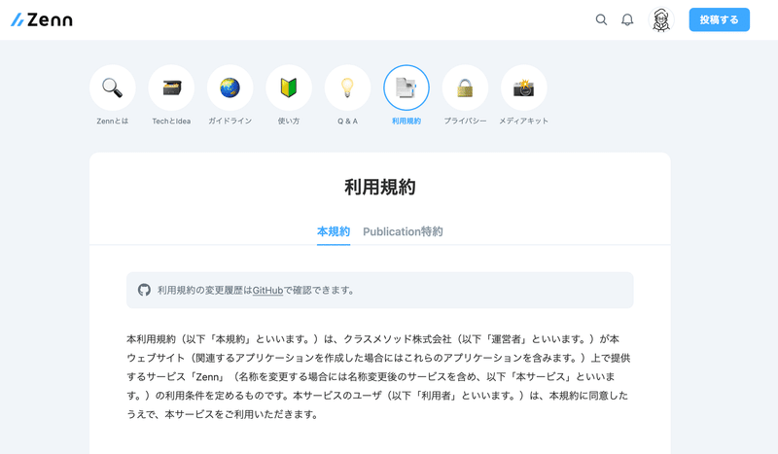The height and width of the screenshot is (454, 778).
Task: Click the 利用規約 label under document icon
Action: click(407, 122)
